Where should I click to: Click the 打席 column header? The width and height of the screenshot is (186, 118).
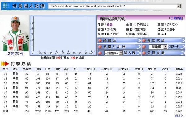pyautogui.click(x=38, y=69)
